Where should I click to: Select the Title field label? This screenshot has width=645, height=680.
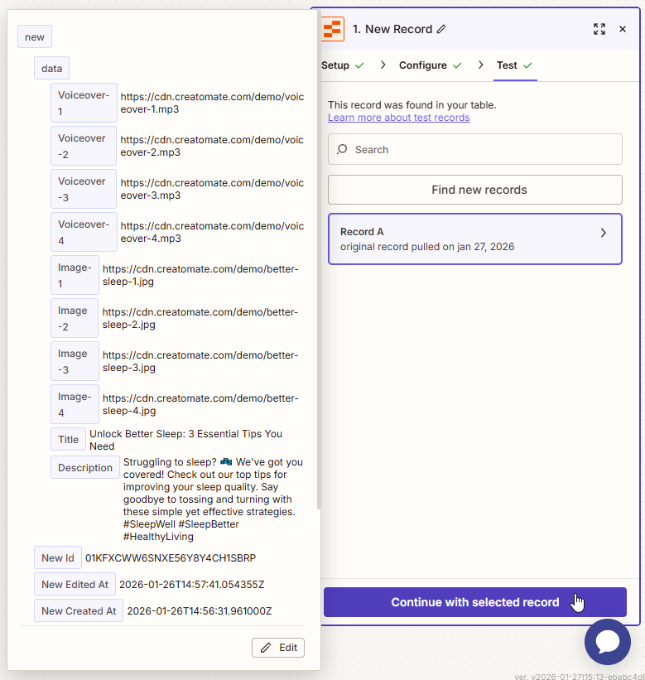[68, 440]
